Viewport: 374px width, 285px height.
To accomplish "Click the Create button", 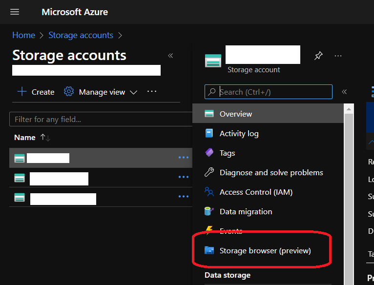I will 36,92.
